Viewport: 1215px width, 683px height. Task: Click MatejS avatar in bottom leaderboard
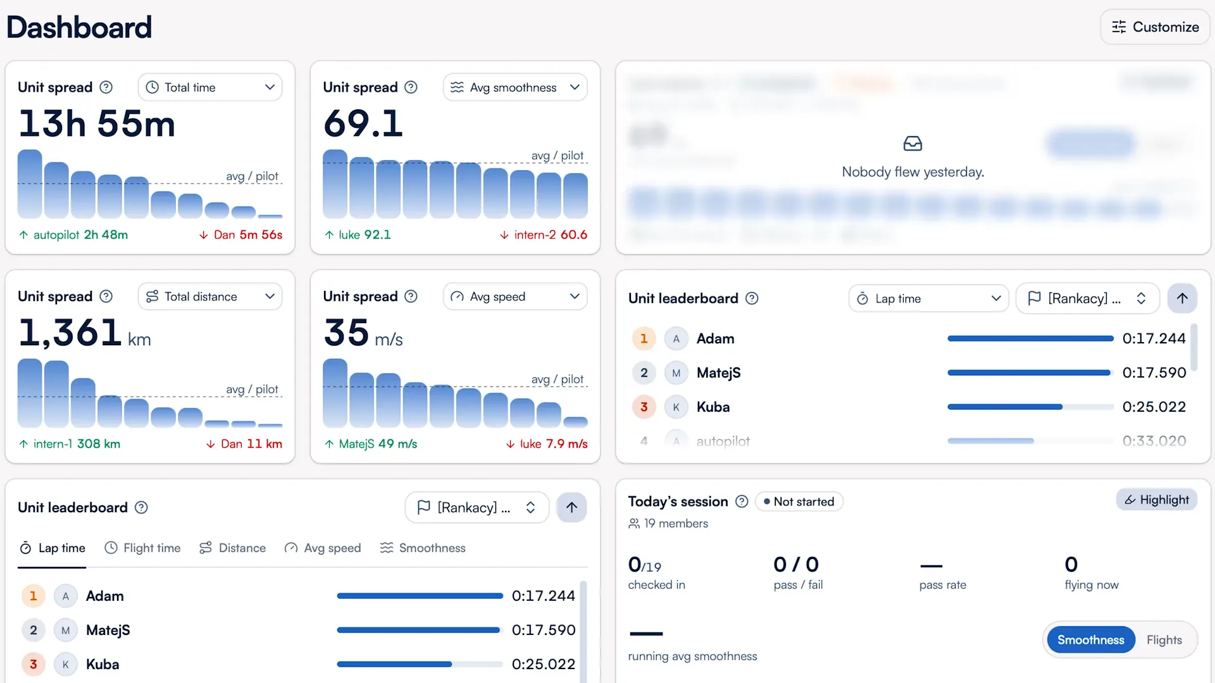click(x=65, y=631)
